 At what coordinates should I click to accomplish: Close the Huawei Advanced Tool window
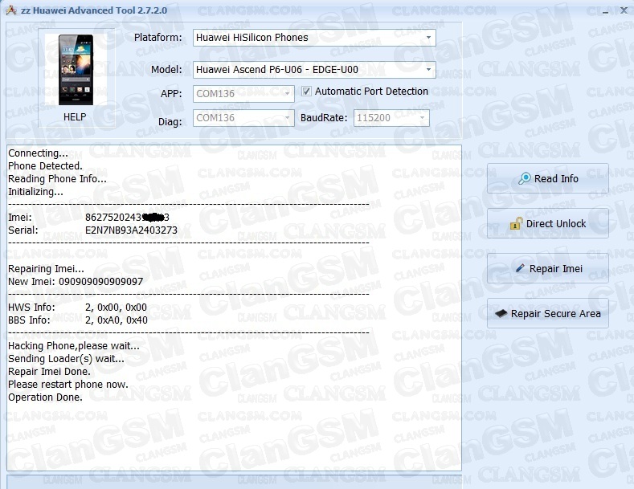pyautogui.click(x=624, y=10)
